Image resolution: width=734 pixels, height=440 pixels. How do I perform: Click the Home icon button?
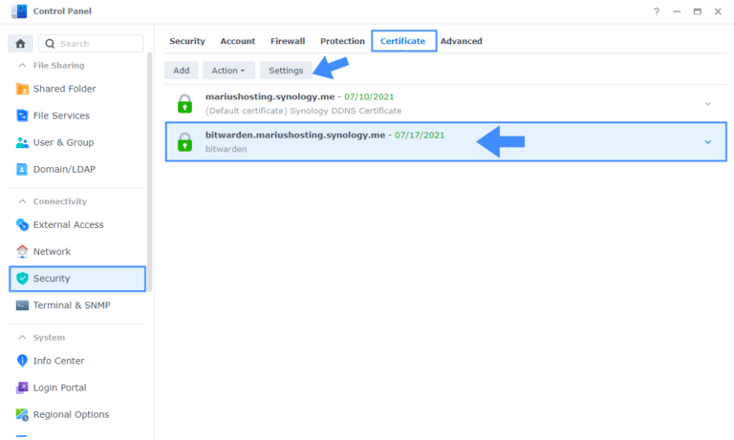click(20, 44)
